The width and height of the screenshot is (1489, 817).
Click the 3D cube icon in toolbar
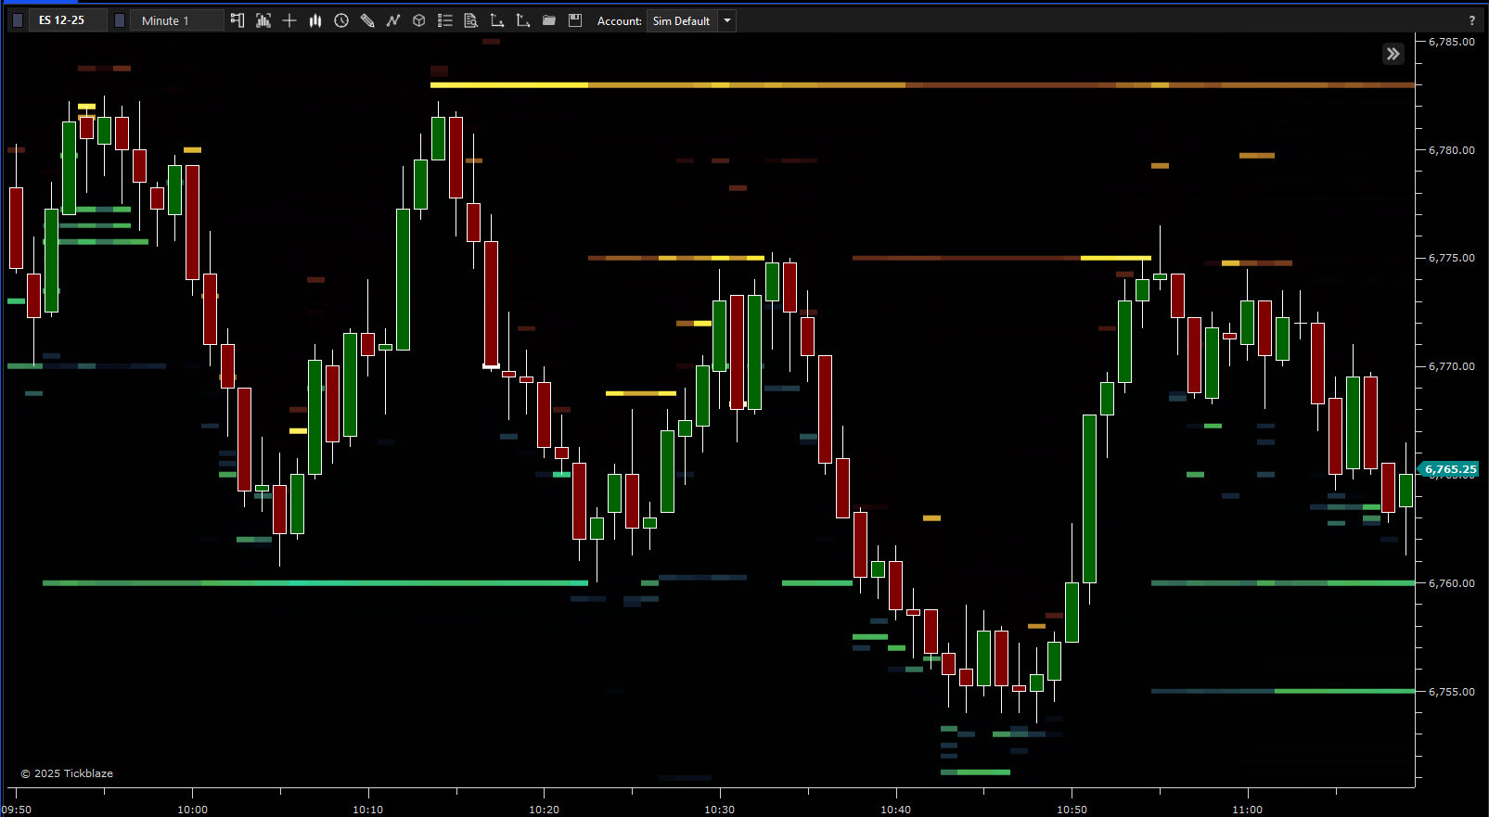tap(419, 20)
